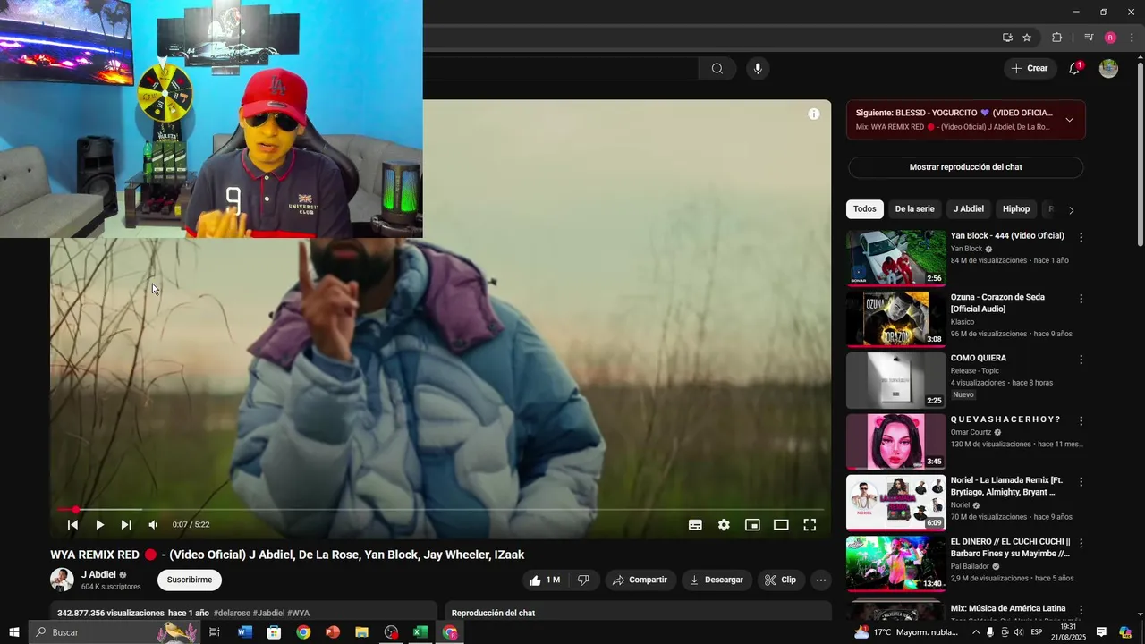Screen dimensions: 1145x644
Task: Enable miniplayer mode
Action: coord(752,525)
